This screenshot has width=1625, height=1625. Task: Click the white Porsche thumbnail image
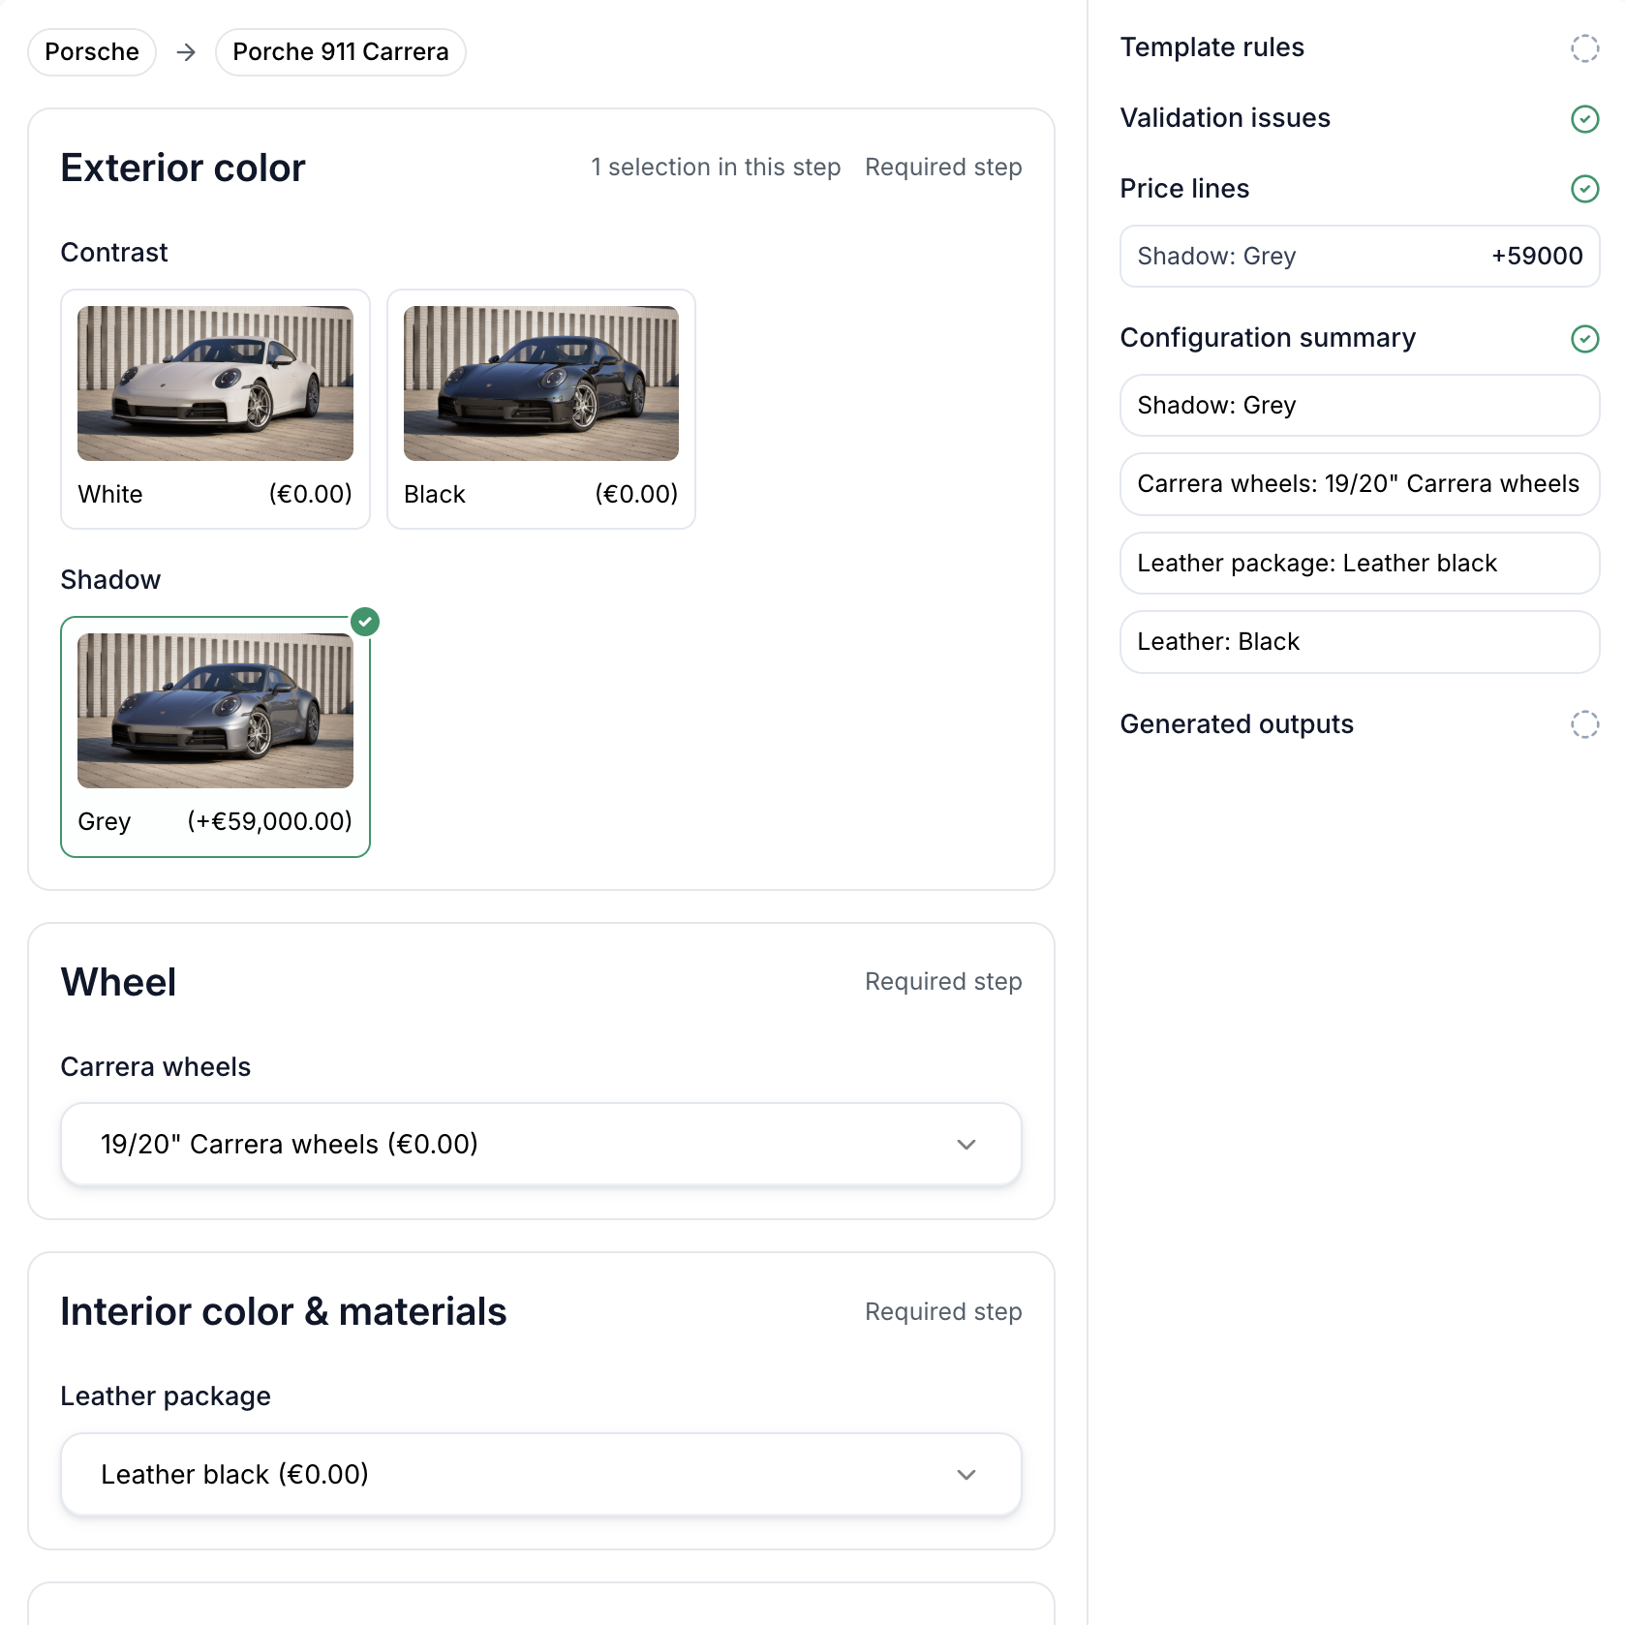click(215, 383)
